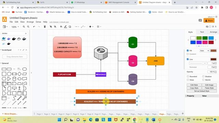
Task: Open the insert plus dropdown
Action: pyautogui.click(x=91, y=27)
